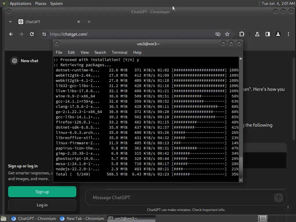Click the firefox-126.0.1 download line
This screenshot has width=296, height=222.
click(147, 122)
